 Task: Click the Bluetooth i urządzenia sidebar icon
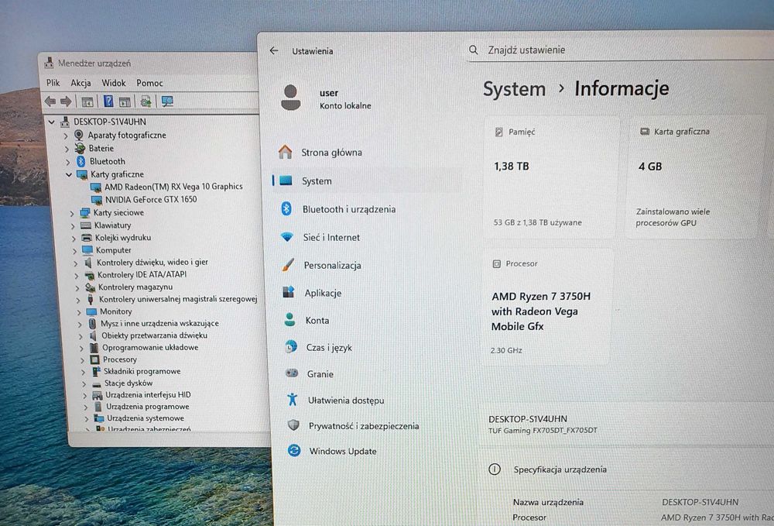click(286, 209)
